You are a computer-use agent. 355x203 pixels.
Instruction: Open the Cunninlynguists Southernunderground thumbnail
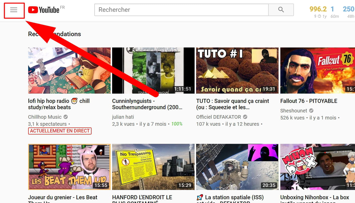pos(153,71)
